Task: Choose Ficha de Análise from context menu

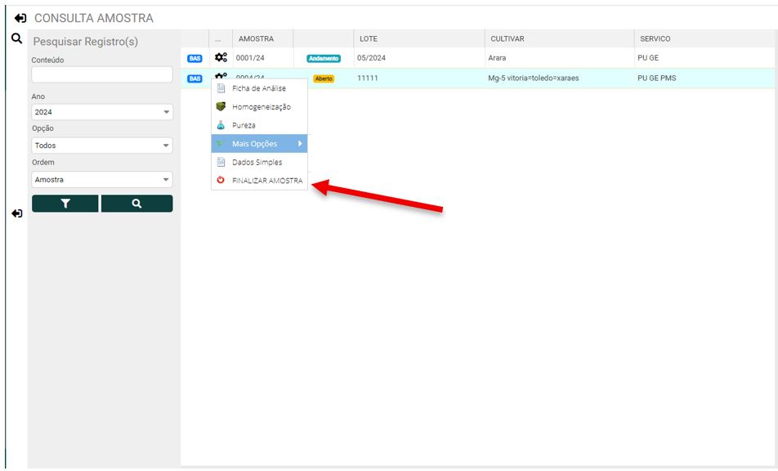Action: (258, 88)
